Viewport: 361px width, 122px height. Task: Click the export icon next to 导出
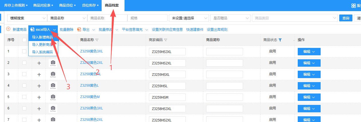(79, 29)
